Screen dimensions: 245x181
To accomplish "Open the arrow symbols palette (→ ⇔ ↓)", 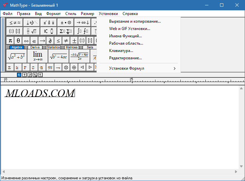I will click(x=83, y=23).
